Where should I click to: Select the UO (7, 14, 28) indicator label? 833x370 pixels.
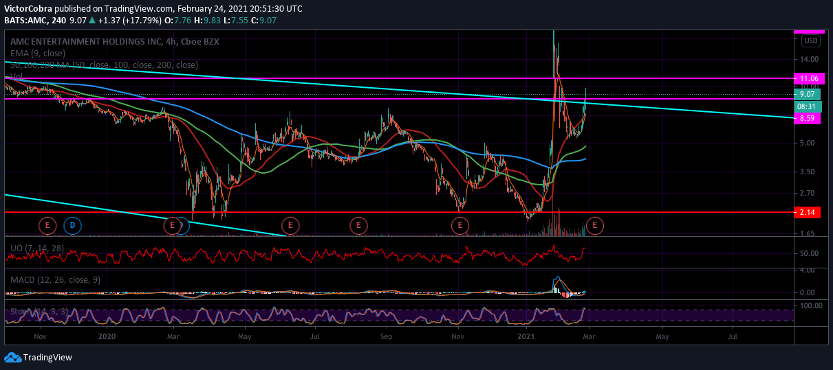(39, 247)
